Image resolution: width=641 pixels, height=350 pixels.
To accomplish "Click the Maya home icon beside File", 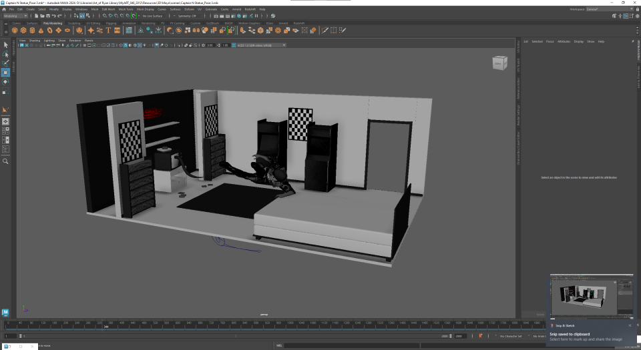I will (4, 9).
